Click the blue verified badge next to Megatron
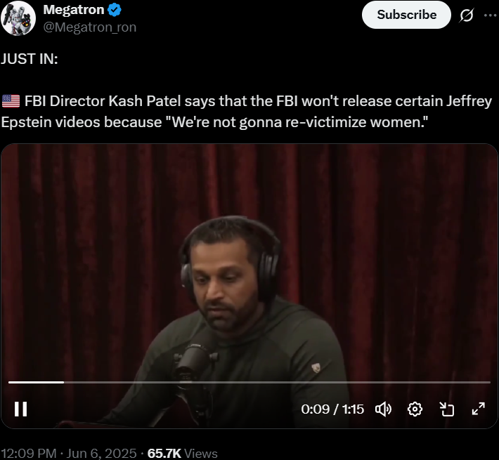The width and height of the screenshot is (499, 460). click(x=115, y=10)
